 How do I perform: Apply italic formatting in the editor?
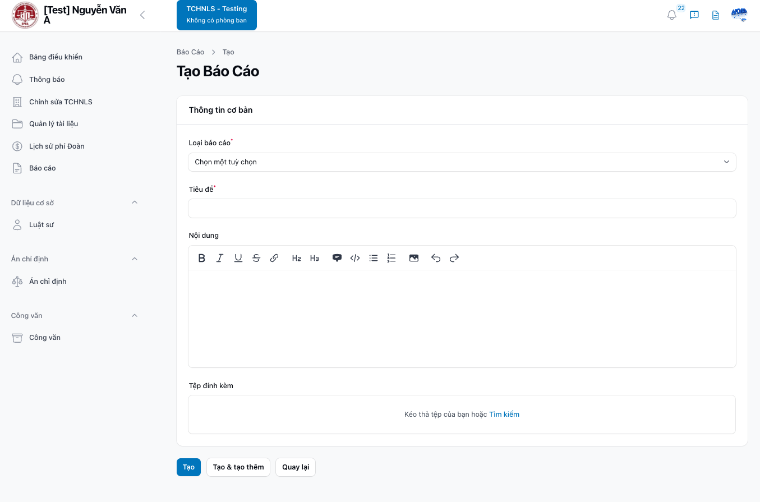click(x=220, y=258)
